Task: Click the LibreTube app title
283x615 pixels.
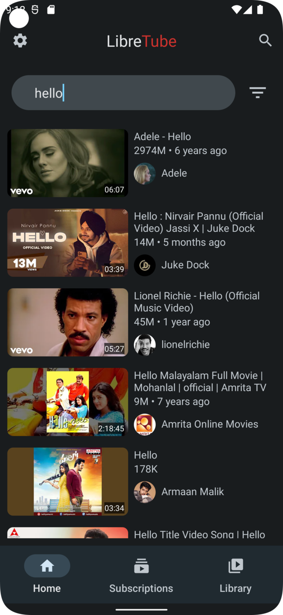Action: tap(141, 41)
